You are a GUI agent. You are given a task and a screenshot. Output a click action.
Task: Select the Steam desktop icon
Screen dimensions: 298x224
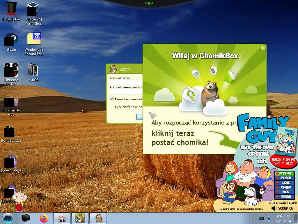[11, 42]
